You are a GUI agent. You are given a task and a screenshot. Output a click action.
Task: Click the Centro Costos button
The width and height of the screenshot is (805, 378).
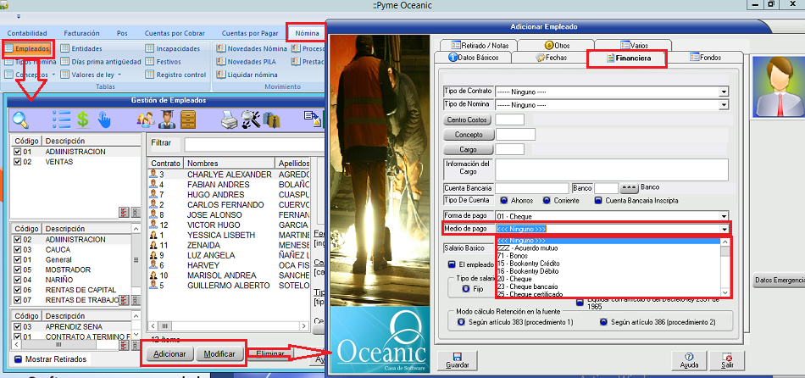click(x=467, y=120)
